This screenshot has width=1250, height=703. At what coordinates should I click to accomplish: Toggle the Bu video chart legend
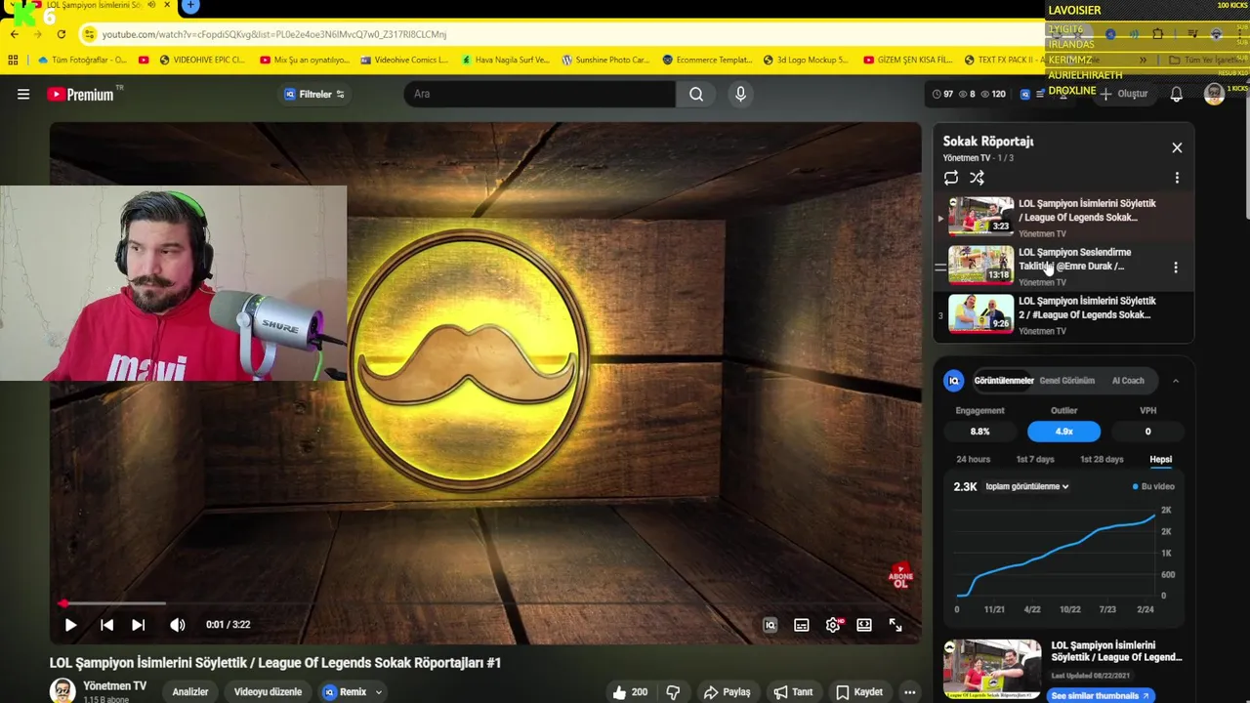(x=1153, y=486)
